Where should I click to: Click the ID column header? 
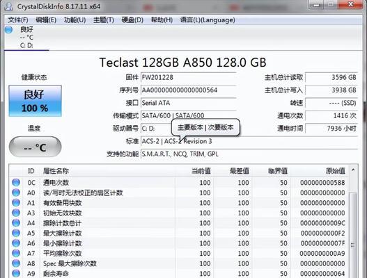click(31, 171)
